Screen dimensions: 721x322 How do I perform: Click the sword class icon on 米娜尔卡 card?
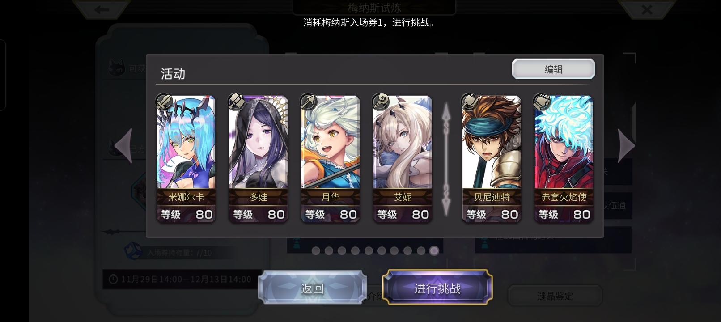[x=164, y=102]
